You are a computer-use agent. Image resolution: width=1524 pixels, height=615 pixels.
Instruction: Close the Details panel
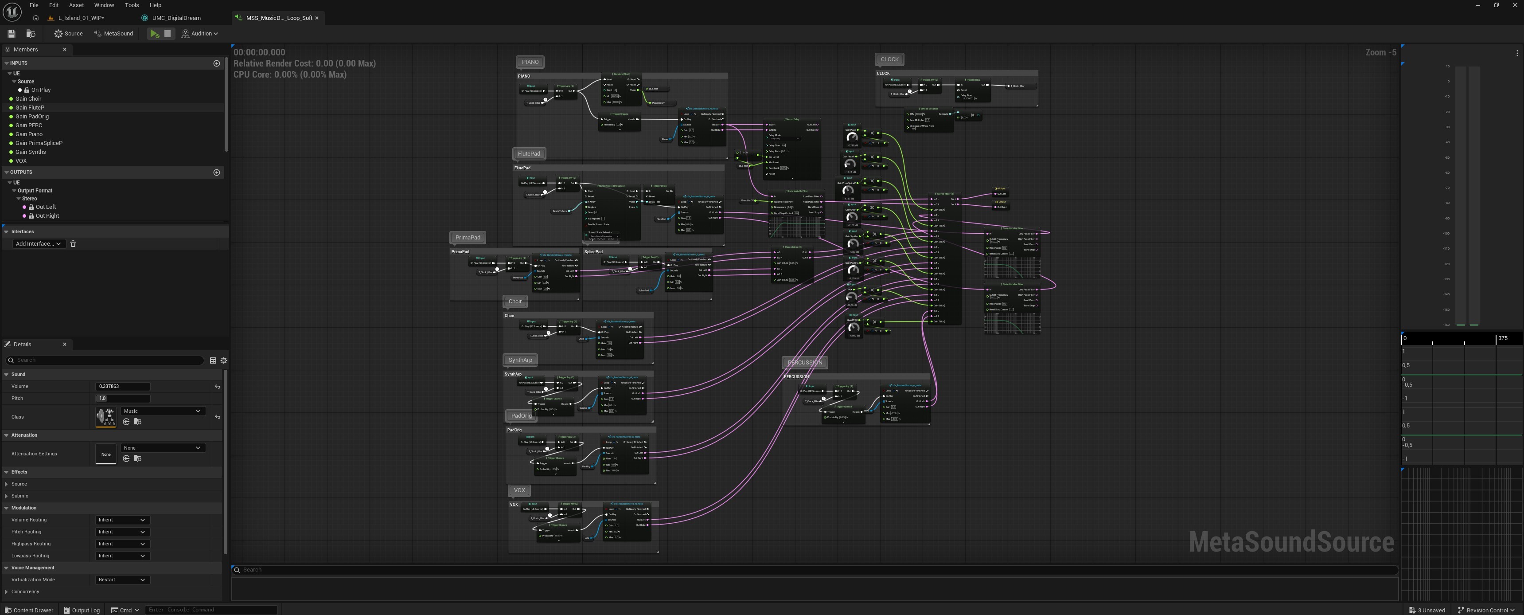[x=65, y=345]
